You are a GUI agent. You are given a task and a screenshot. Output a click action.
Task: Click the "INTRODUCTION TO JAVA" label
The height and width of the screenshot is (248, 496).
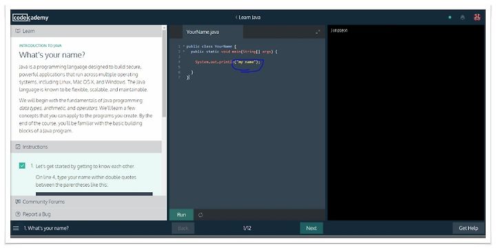tap(40, 45)
